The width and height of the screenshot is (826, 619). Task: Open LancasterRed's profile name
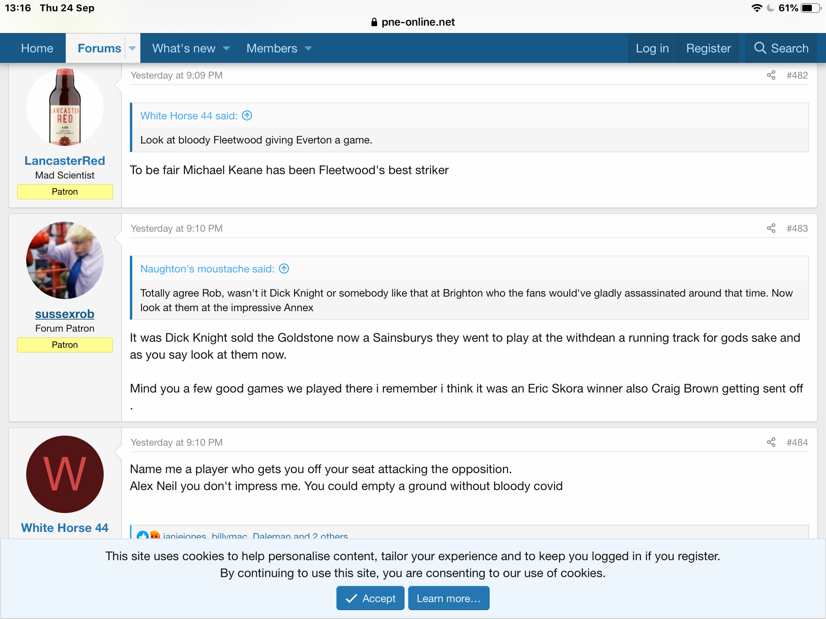65,161
